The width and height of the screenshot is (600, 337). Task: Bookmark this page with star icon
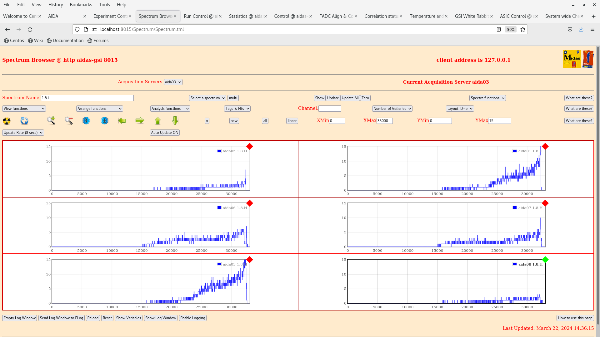pos(523,29)
